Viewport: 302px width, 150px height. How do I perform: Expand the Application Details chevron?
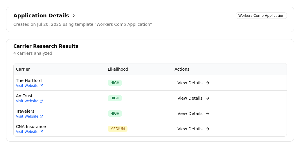click(74, 16)
